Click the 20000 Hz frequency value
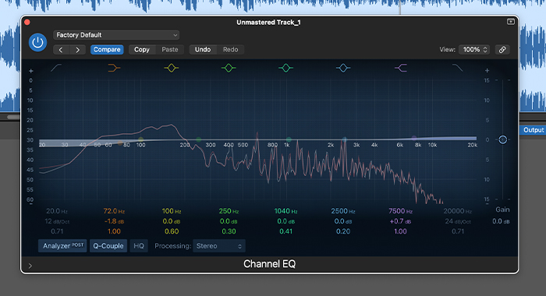Screen dimensions: 546x296 point(458,211)
